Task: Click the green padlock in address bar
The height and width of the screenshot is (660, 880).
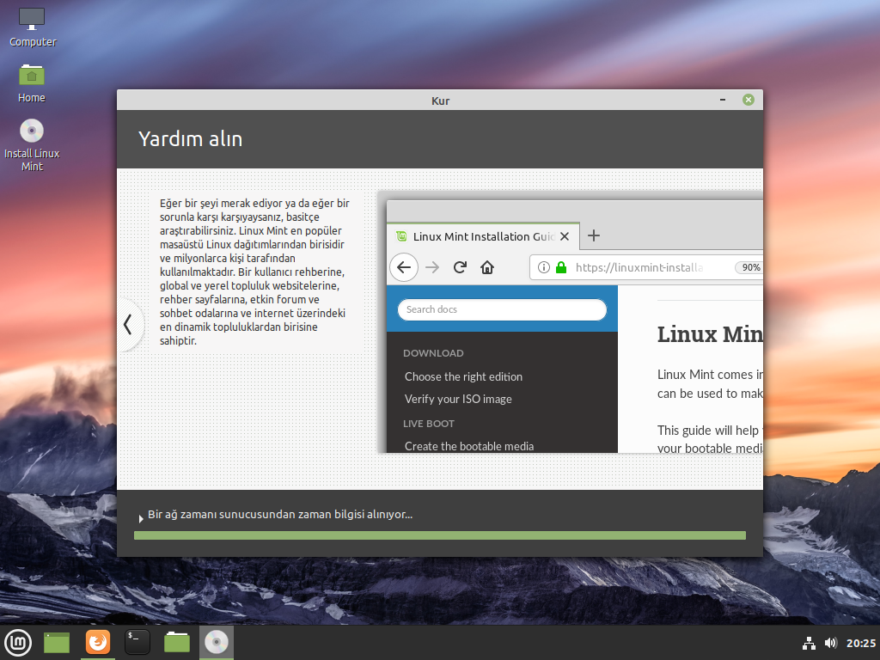Action: coord(560,268)
